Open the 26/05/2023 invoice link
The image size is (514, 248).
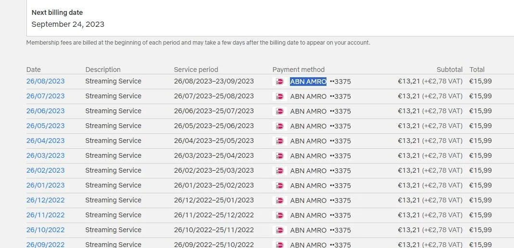46,126
